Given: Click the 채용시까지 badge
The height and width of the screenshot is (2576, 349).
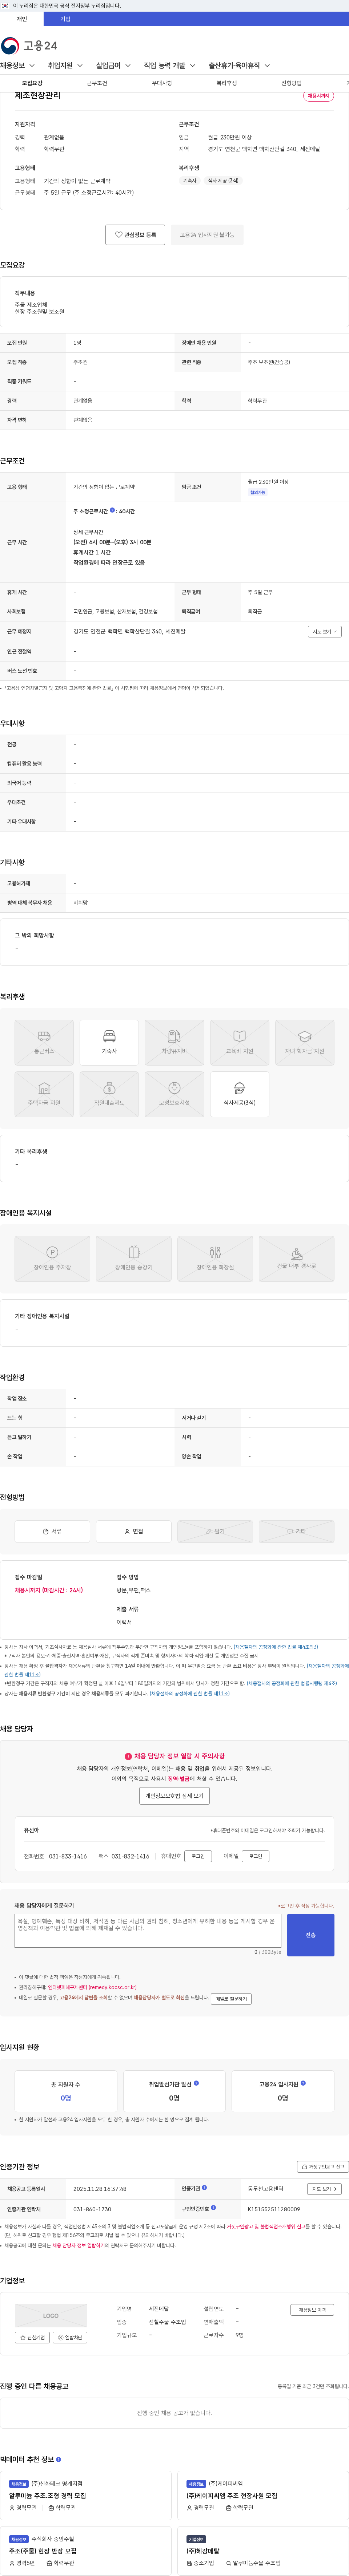Looking at the screenshot, I should [319, 96].
